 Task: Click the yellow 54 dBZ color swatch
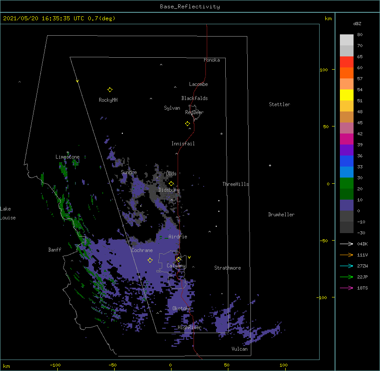[x=346, y=95]
